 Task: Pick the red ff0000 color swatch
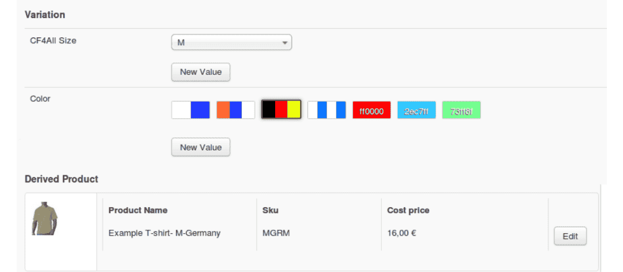(x=371, y=110)
